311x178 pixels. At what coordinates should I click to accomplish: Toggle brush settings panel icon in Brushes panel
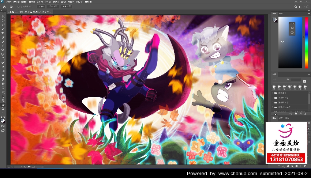tap(304, 81)
